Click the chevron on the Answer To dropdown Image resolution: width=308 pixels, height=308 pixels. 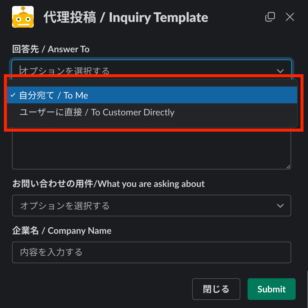[280, 71]
